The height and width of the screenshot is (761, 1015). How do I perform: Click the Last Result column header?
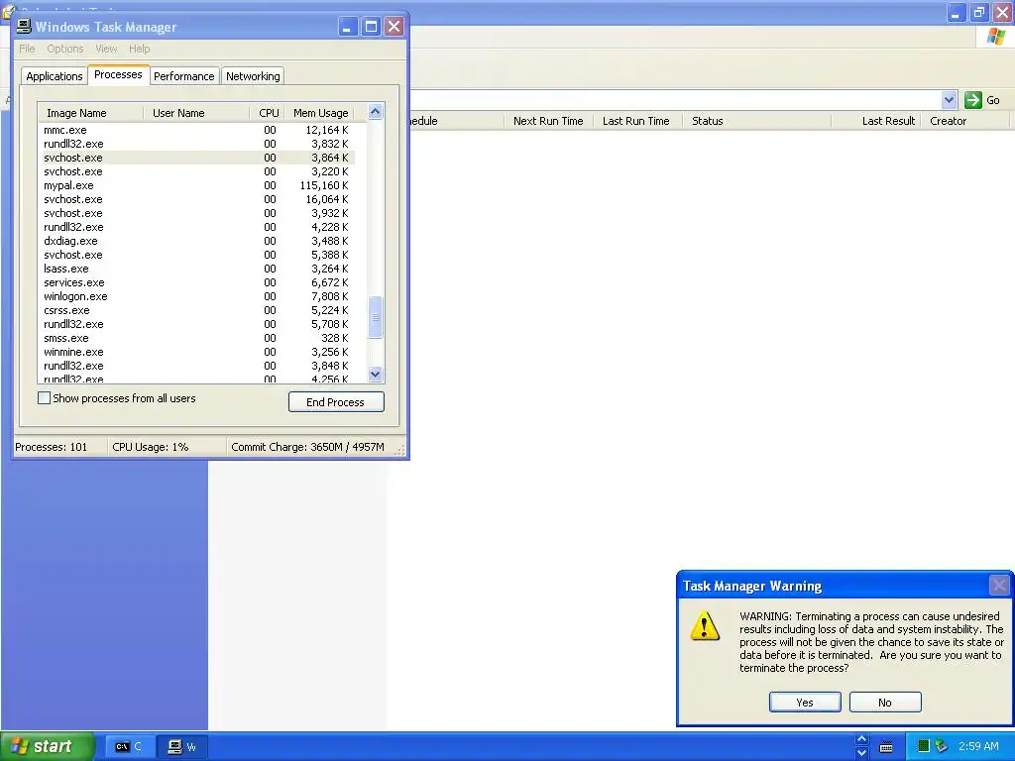point(876,121)
